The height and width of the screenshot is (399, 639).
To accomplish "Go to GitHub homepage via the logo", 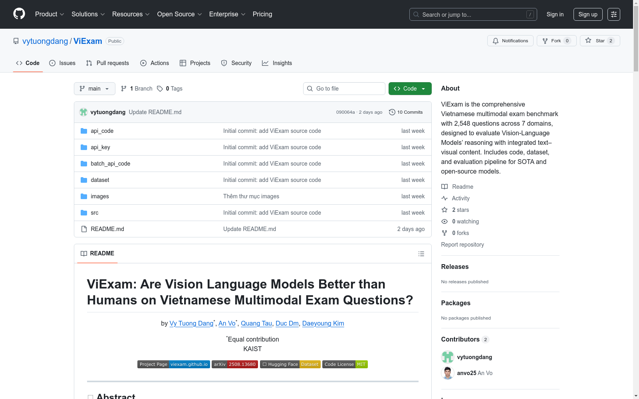I will pyautogui.click(x=19, y=14).
